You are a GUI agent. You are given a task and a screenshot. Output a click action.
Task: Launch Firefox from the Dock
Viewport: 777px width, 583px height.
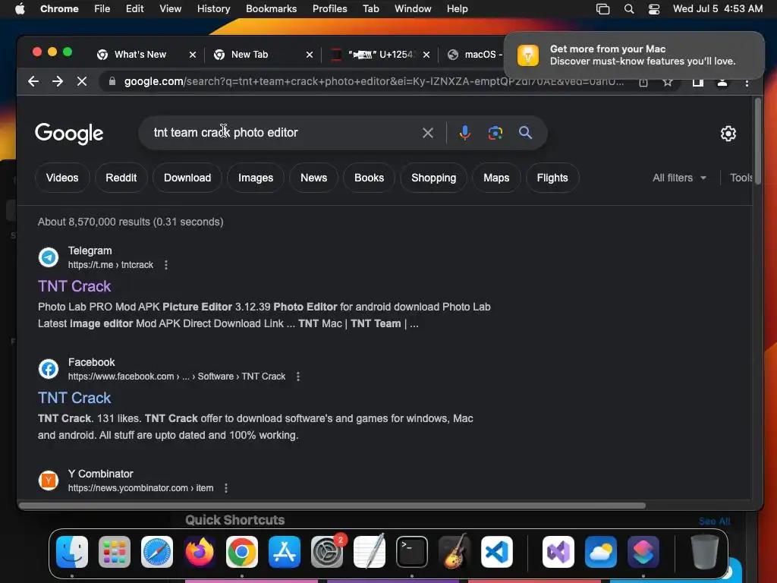[200, 552]
